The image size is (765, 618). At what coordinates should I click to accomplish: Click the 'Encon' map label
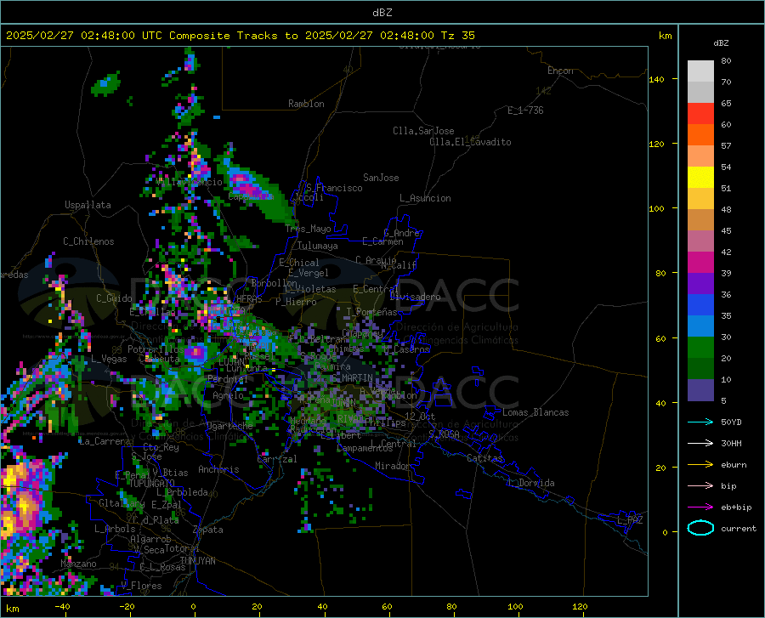[x=560, y=71]
